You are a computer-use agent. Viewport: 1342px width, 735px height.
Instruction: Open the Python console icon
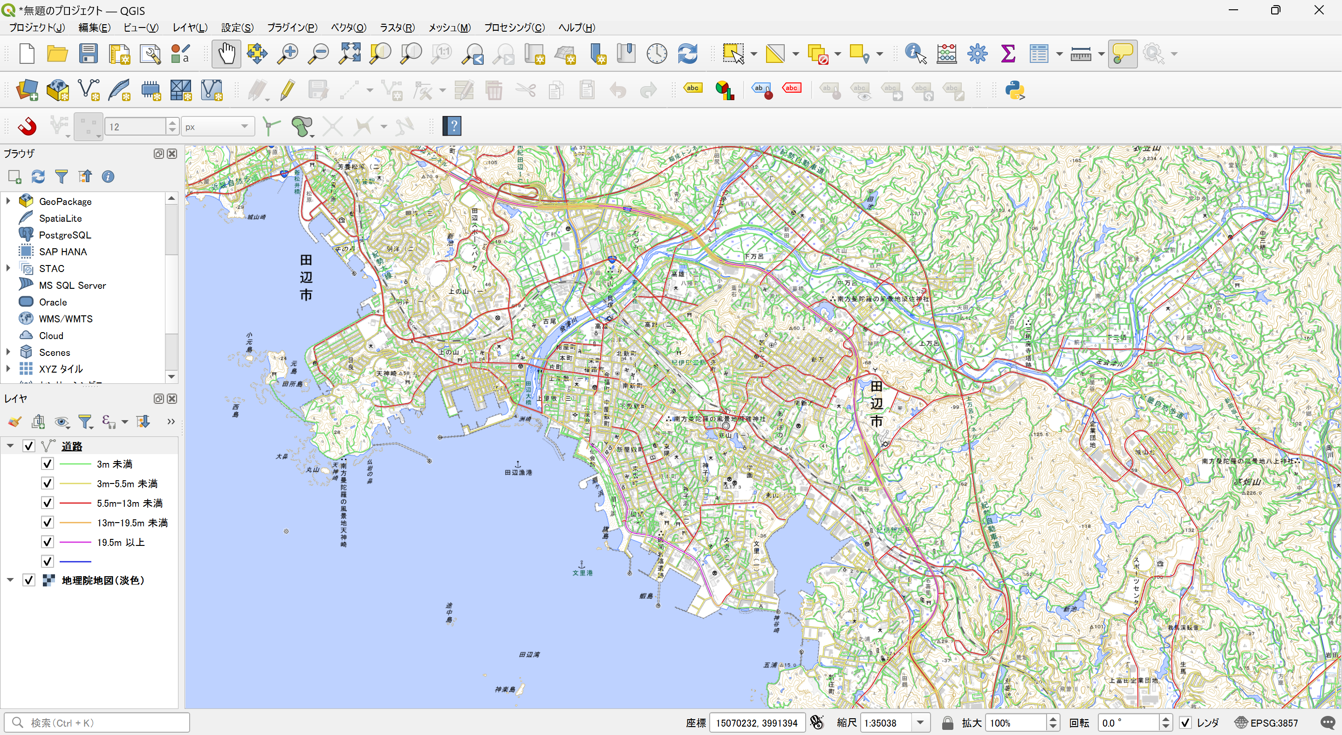coord(1014,90)
